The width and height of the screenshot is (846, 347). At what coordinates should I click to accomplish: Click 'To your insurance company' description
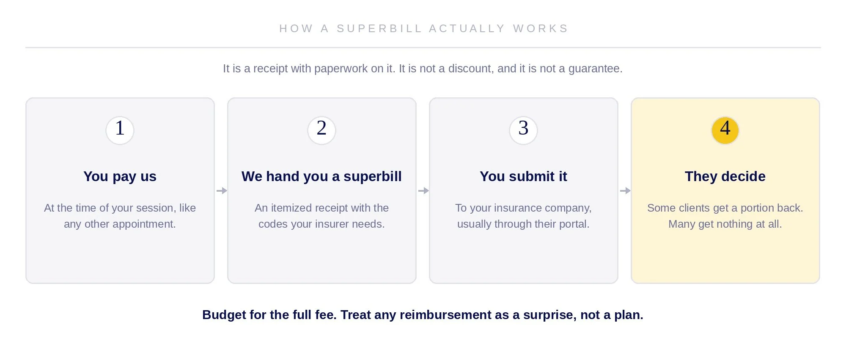click(x=523, y=216)
